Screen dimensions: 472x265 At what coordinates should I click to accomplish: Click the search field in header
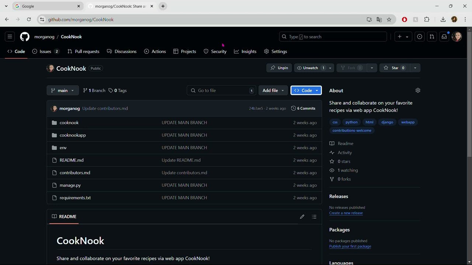point(333,37)
